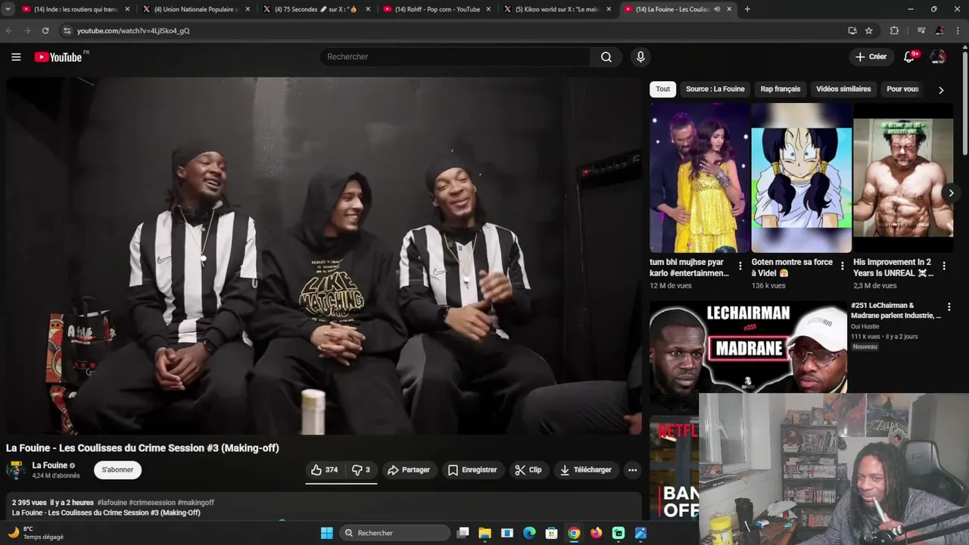Open options for 'His Improvement In 2 Years' short
969x545 pixels.
(943, 266)
